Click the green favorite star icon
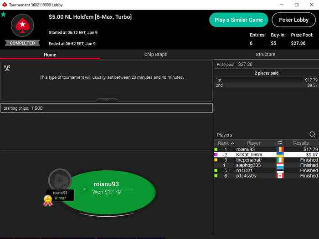 pos(4,15)
